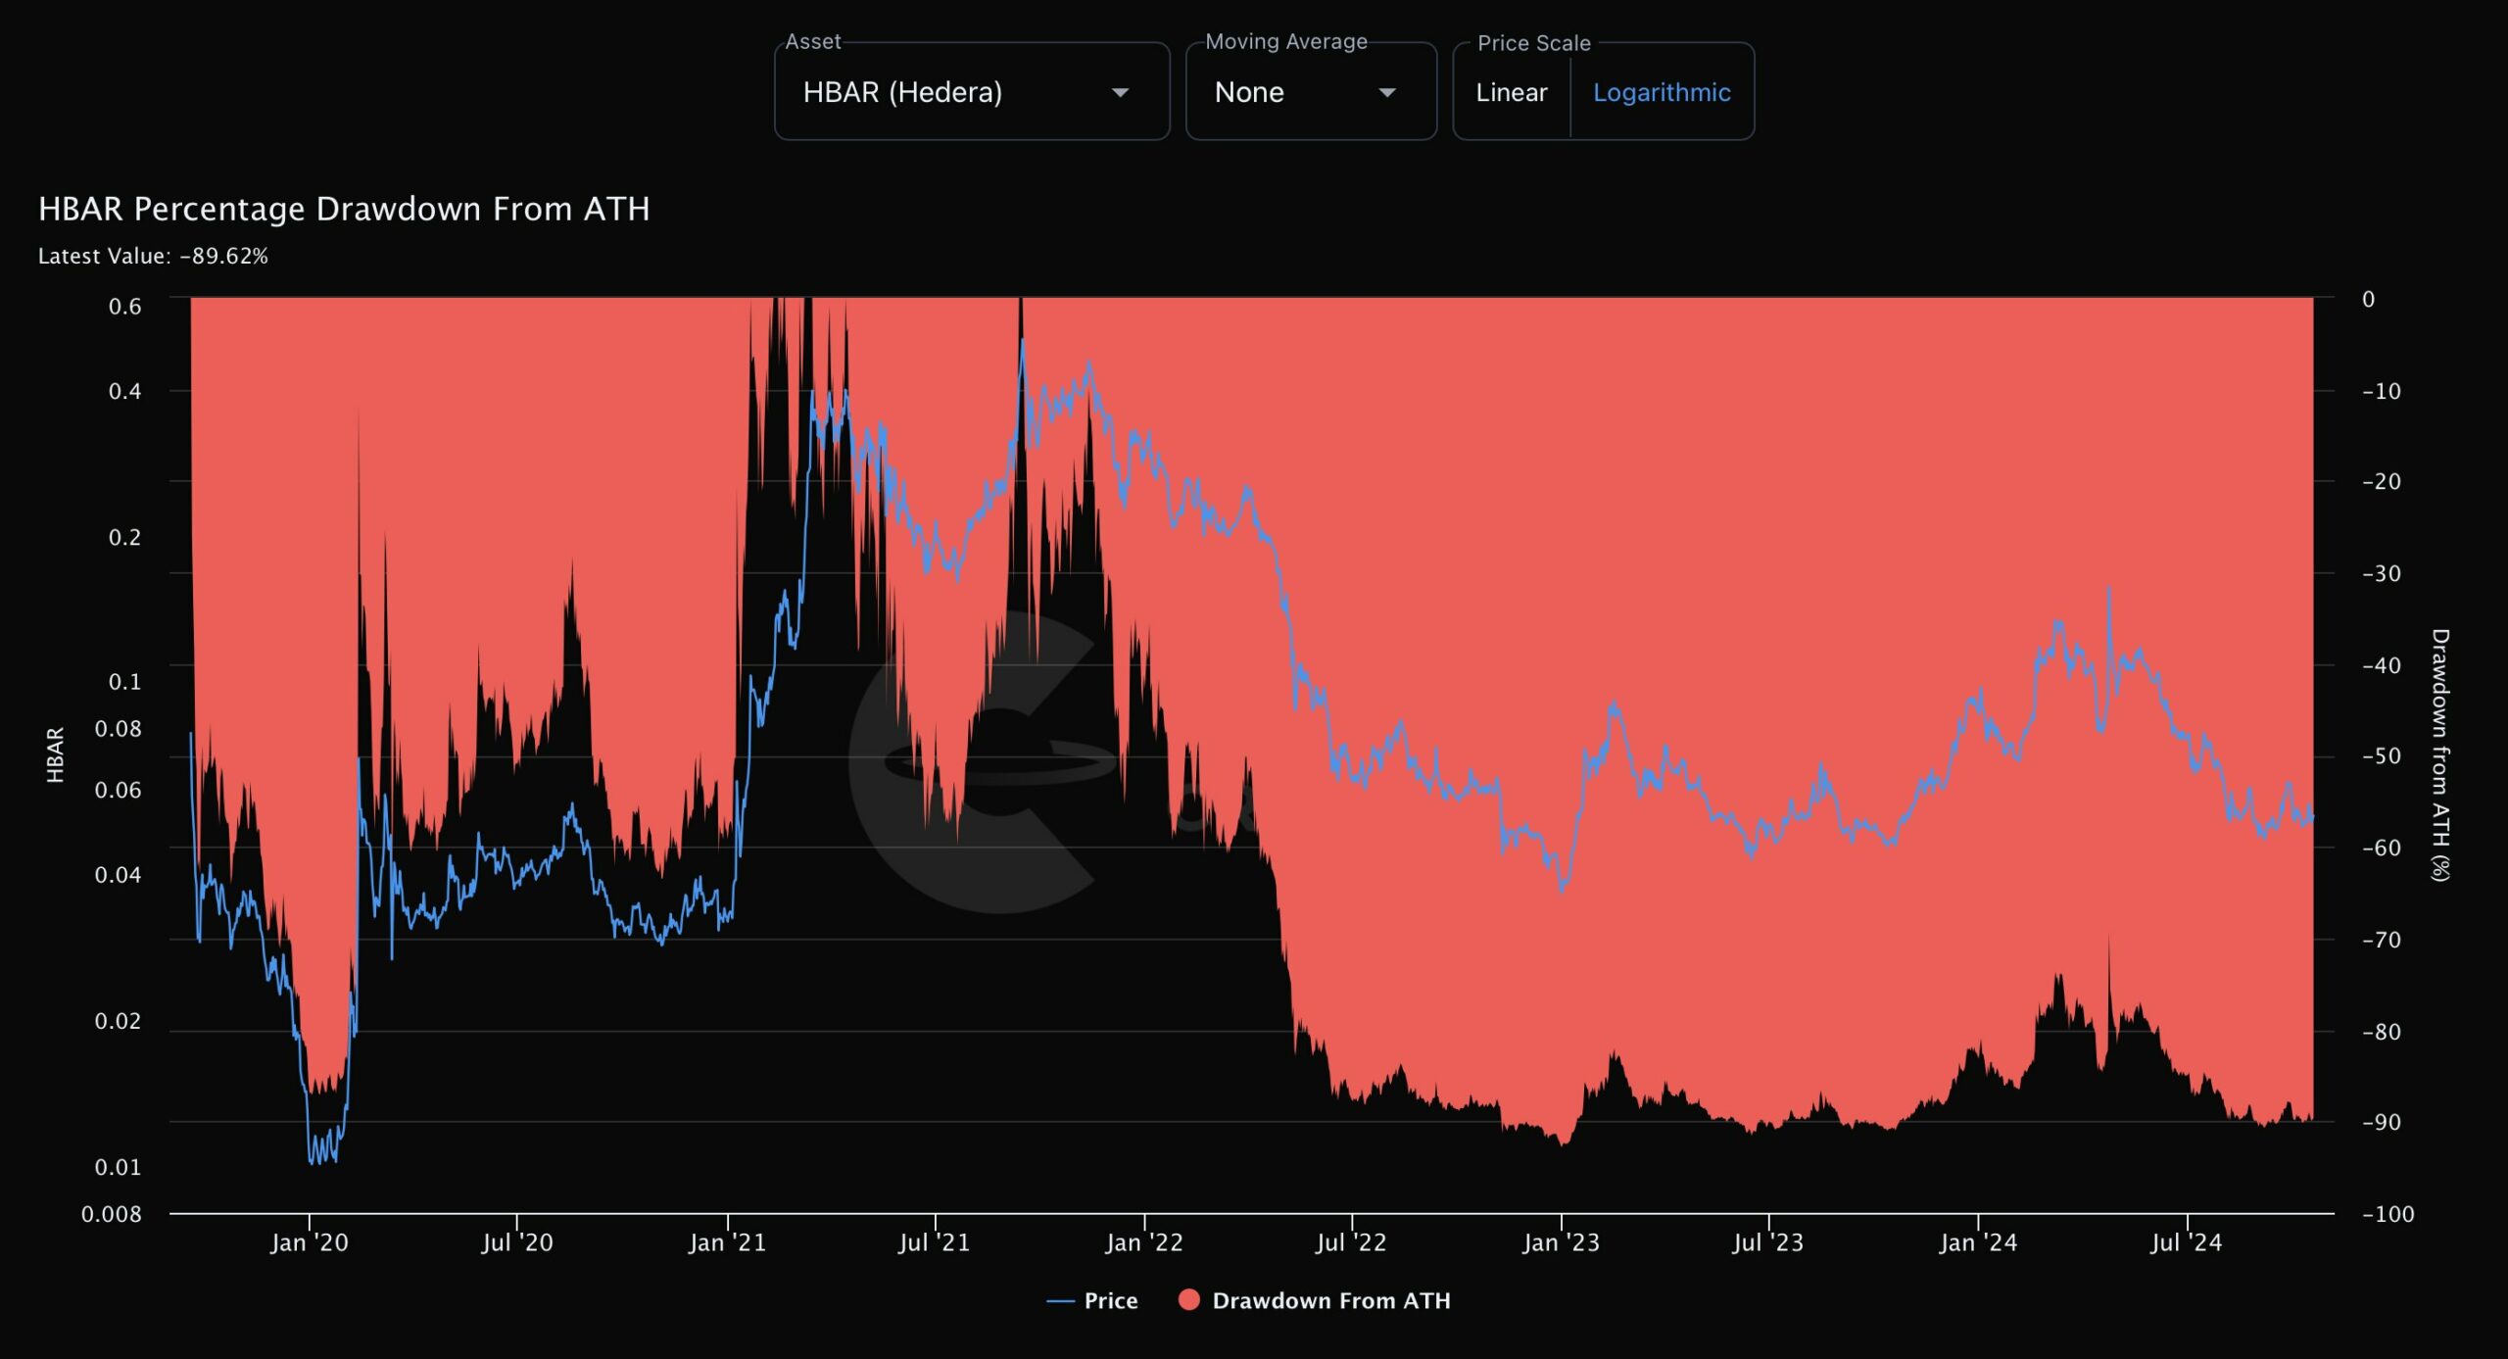Click the Jan '24 x-axis label
The width and height of the screenshot is (2508, 1359).
[x=1977, y=1242]
